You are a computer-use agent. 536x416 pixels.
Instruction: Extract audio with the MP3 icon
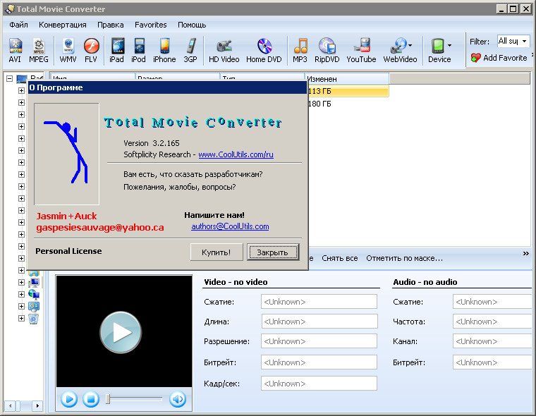(300, 50)
